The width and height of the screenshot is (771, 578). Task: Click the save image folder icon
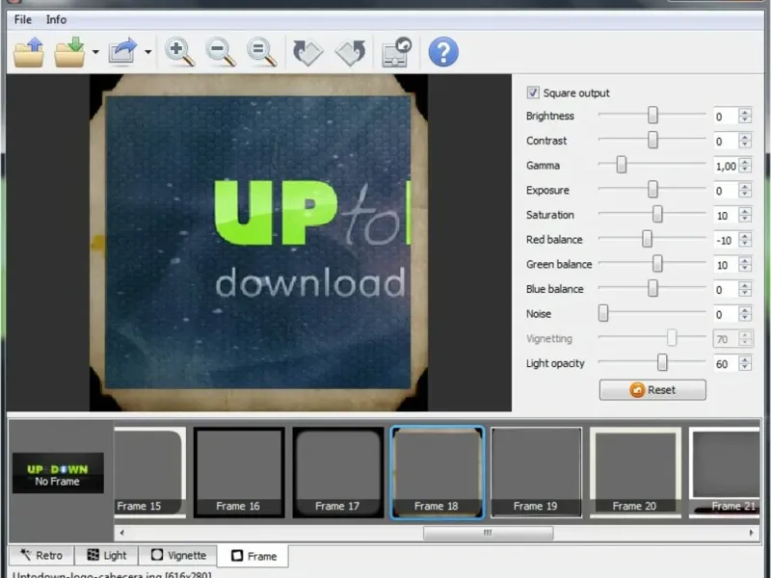pos(70,52)
